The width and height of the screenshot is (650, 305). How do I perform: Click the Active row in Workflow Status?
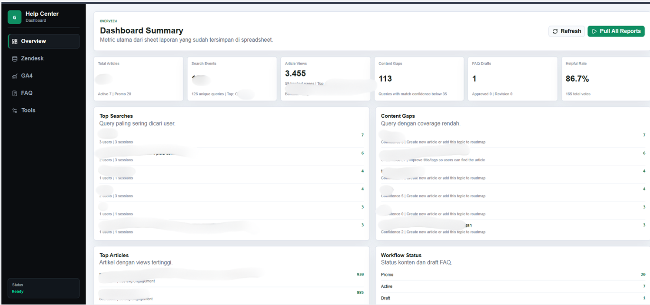[513, 287]
